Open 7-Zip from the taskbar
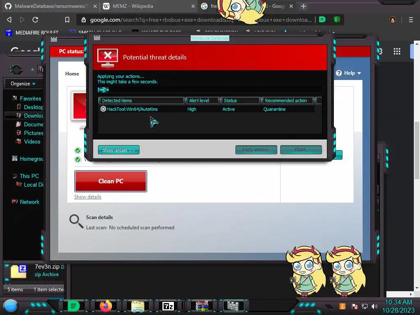 pos(168,306)
